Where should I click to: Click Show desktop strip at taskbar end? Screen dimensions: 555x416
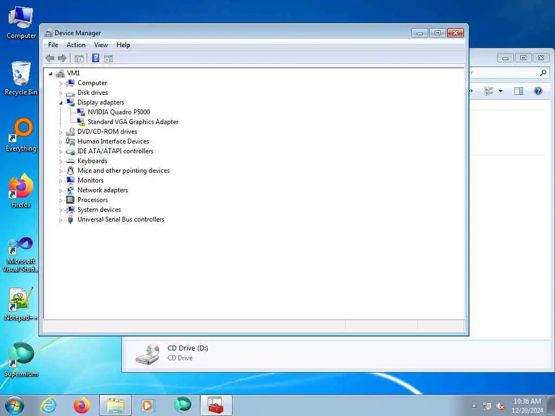551,405
